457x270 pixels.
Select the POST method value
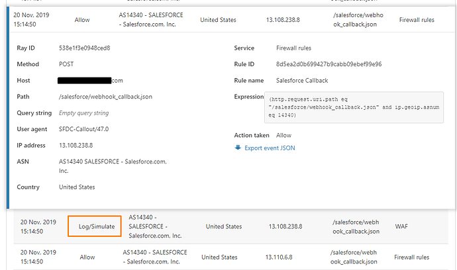coord(66,64)
